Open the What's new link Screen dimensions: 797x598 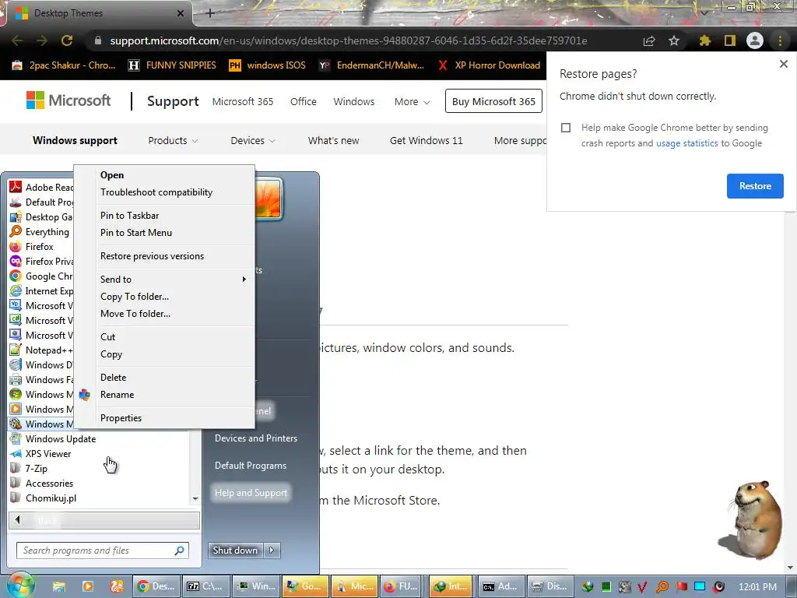(x=333, y=140)
